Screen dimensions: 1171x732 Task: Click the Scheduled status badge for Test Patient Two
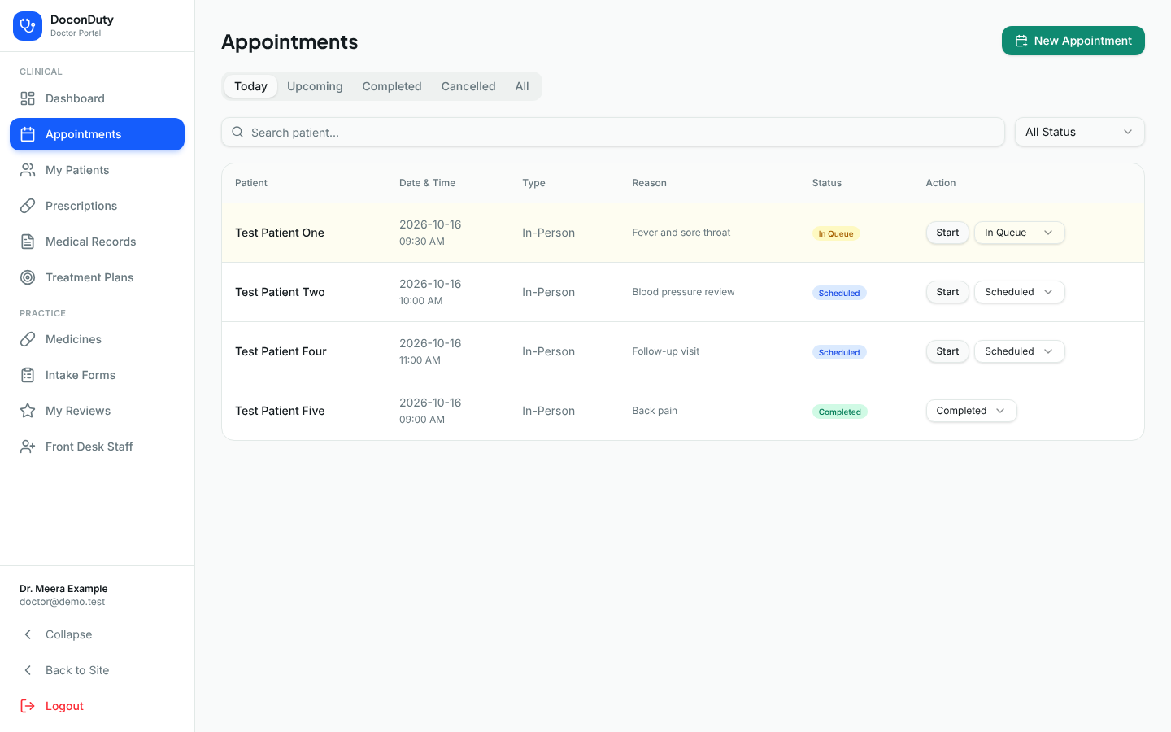tap(839, 293)
